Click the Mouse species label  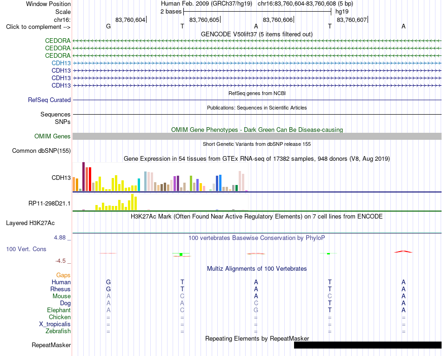pos(62,296)
